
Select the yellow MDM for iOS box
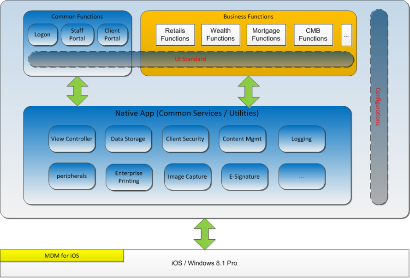click(62, 255)
